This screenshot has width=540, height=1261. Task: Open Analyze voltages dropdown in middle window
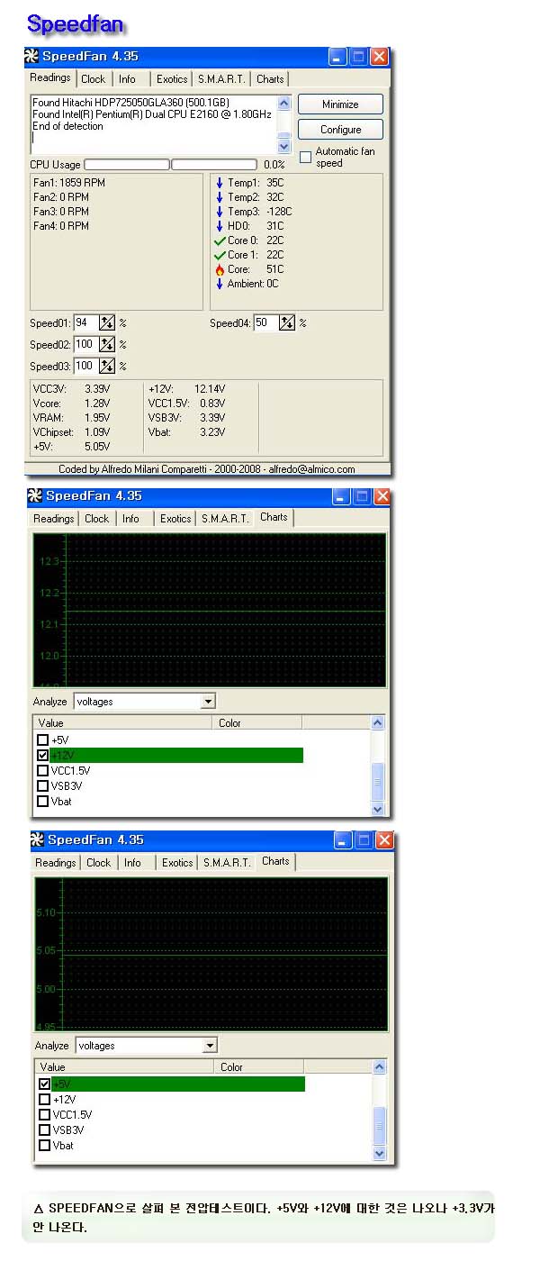(x=208, y=702)
